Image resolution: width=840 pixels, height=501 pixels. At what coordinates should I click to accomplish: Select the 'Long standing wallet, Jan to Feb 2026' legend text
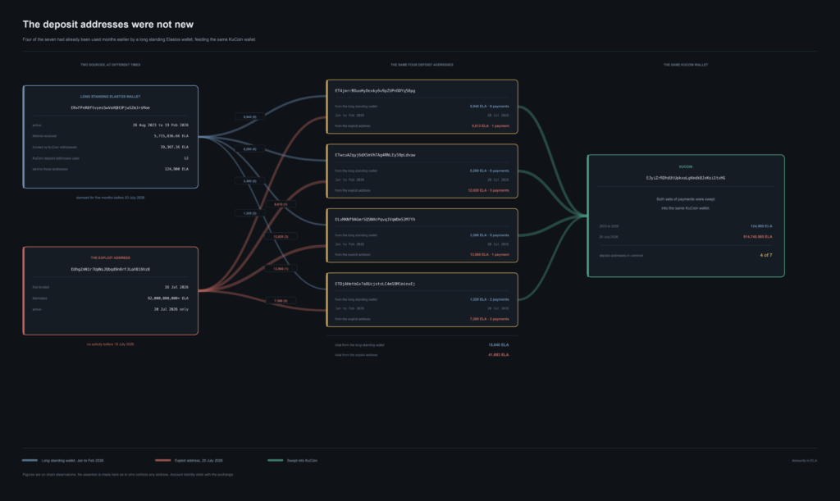[72, 460]
